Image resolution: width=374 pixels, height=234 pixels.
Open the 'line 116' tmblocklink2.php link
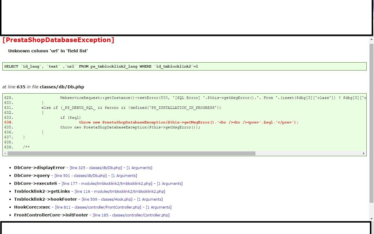coord(120,192)
